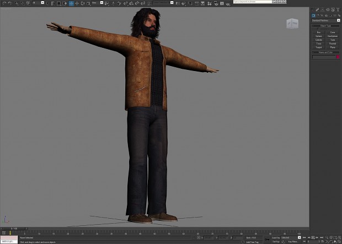This screenshot has width=342, height=244.
Task: Click the Zoom magnifier viewport control
Action: pyautogui.click(x=327, y=237)
